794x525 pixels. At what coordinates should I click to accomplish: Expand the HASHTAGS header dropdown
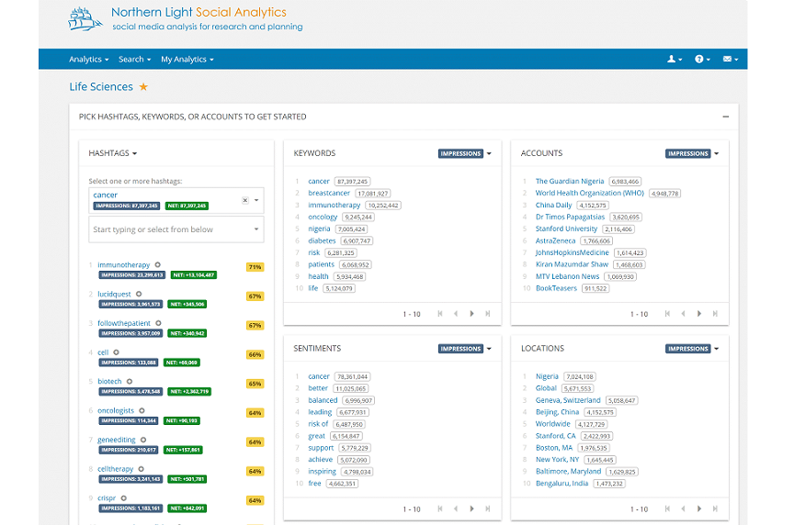(x=112, y=153)
